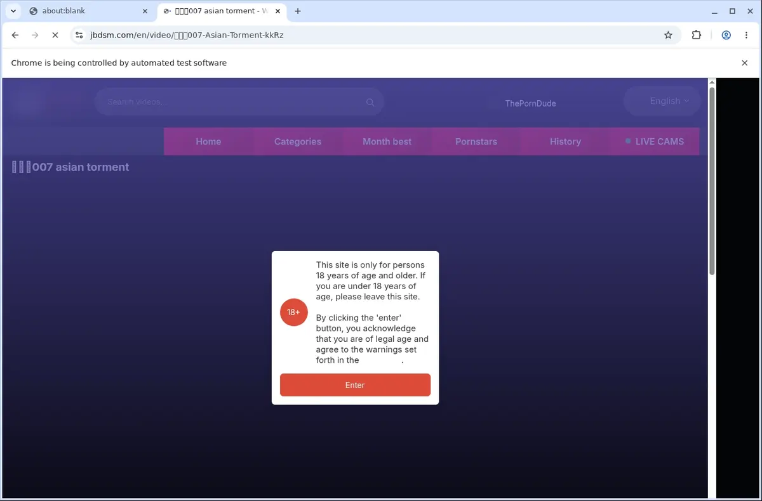Click the 007 asian torment video title

(x=70, y=167)
